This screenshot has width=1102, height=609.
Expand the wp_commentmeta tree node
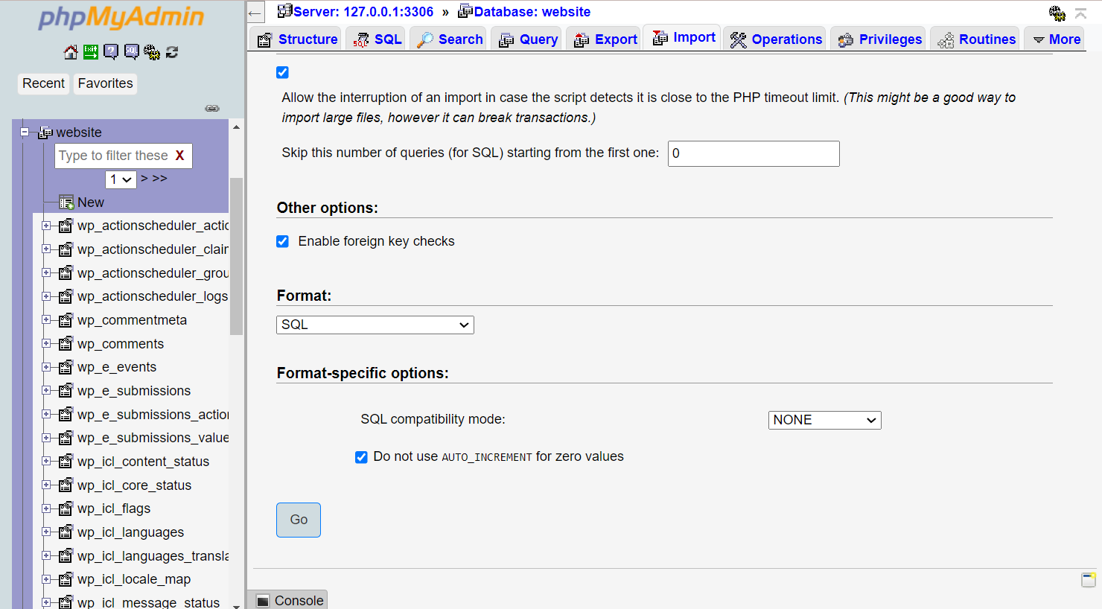point(46,320)
